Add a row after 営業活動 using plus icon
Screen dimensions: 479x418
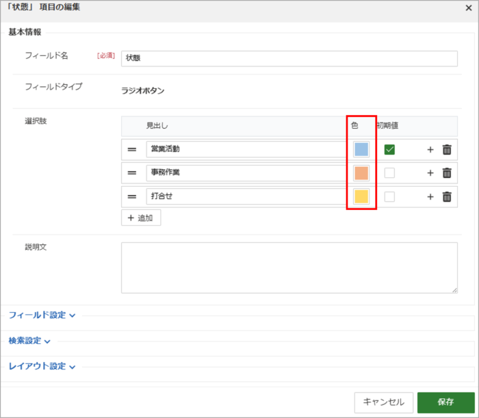430,150
